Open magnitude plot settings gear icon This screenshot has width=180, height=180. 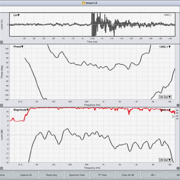(x=178, y=168)
